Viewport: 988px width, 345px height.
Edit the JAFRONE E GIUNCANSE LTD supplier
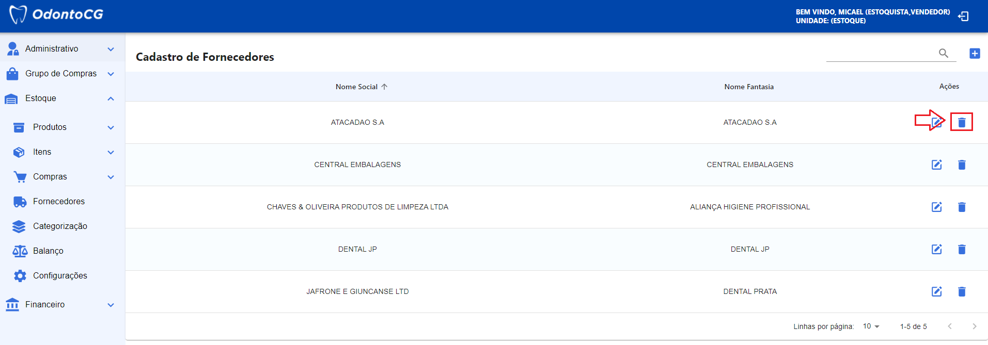(936, 291)
